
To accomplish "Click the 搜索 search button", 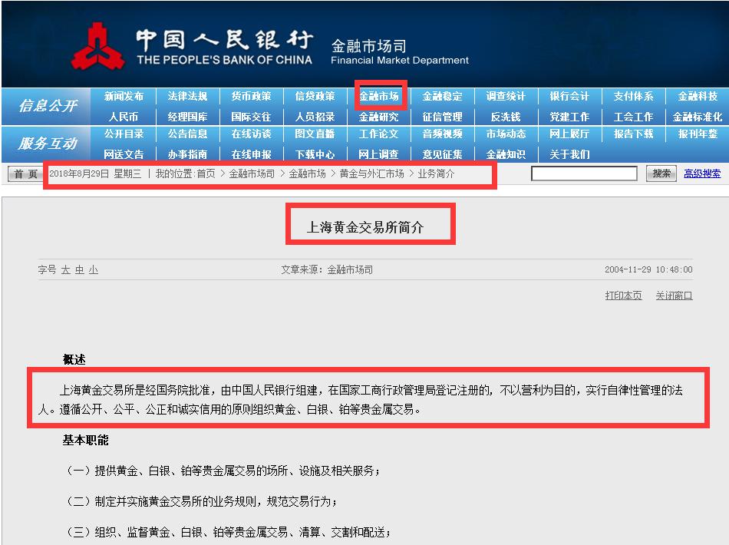I will point(661,173).
